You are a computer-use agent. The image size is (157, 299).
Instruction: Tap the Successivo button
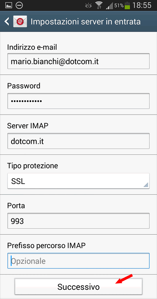pos(78,287)
